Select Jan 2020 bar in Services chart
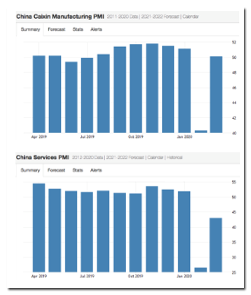 click(184, 232)
